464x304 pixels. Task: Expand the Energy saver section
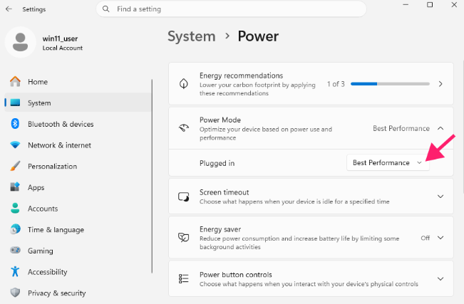point(440,238)
